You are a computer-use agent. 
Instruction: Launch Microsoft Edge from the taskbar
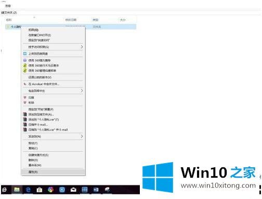pyautogui.click(x=28, y=190)
